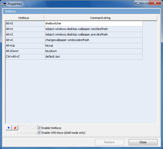The height and width of the screenshot is (149, 163).
Task: Click the blue plus add hotkey icon
Action: (9, 128)
